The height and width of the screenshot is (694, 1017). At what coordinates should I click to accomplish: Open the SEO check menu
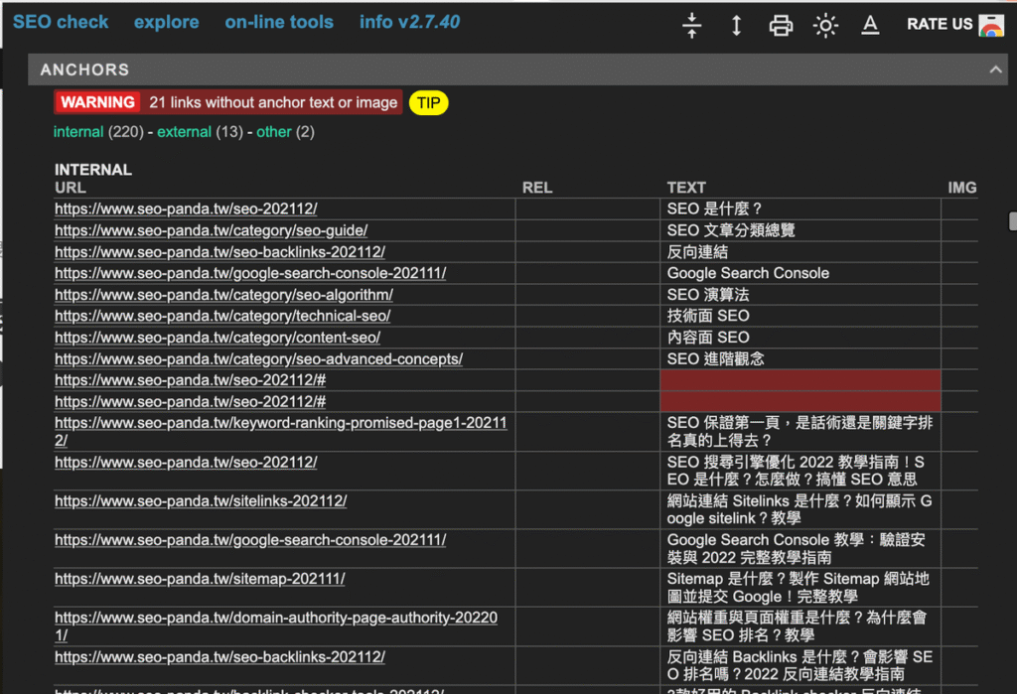[x=61, y=22]
